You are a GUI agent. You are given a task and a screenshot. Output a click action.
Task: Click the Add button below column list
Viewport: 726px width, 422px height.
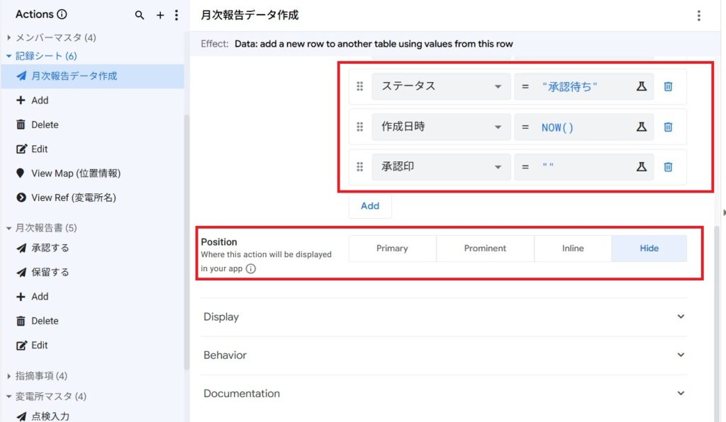tap(370, 206)
